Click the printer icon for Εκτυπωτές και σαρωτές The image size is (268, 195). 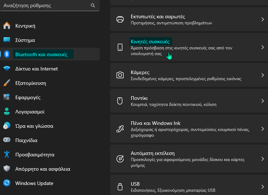coord(120,19)
